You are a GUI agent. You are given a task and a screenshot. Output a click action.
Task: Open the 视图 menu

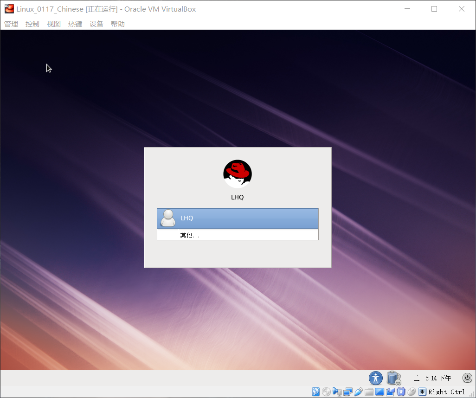(x=54, y=24)
